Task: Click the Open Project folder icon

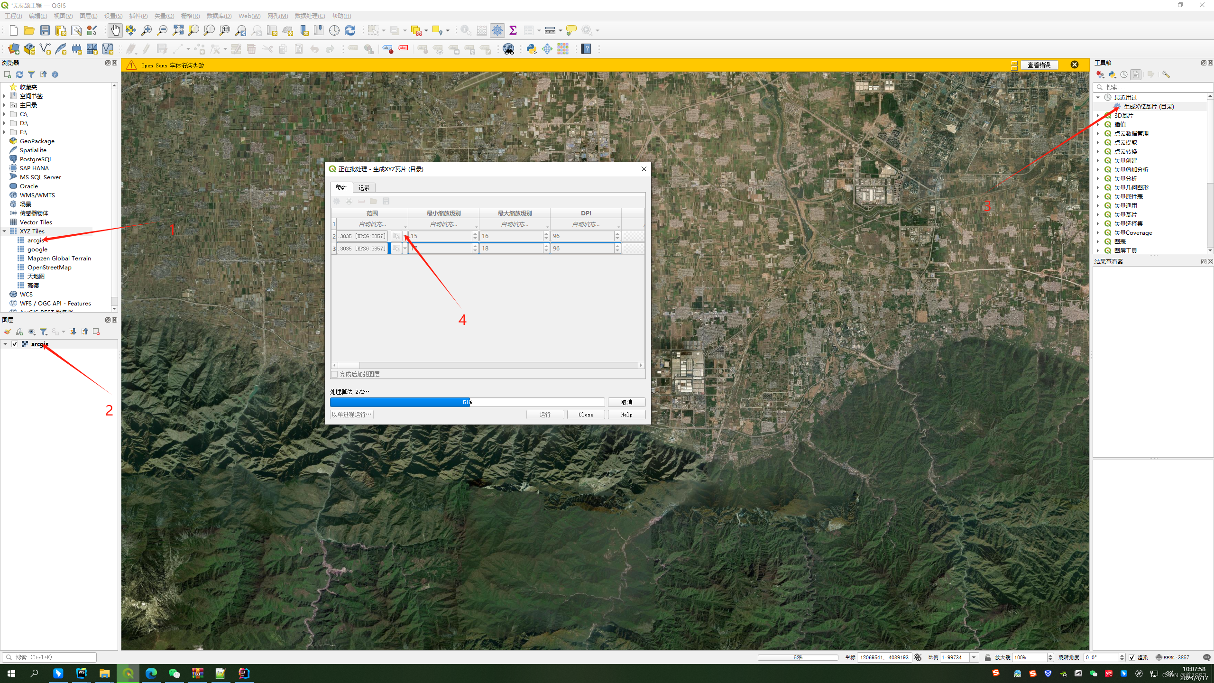Action: coord(29,30)
